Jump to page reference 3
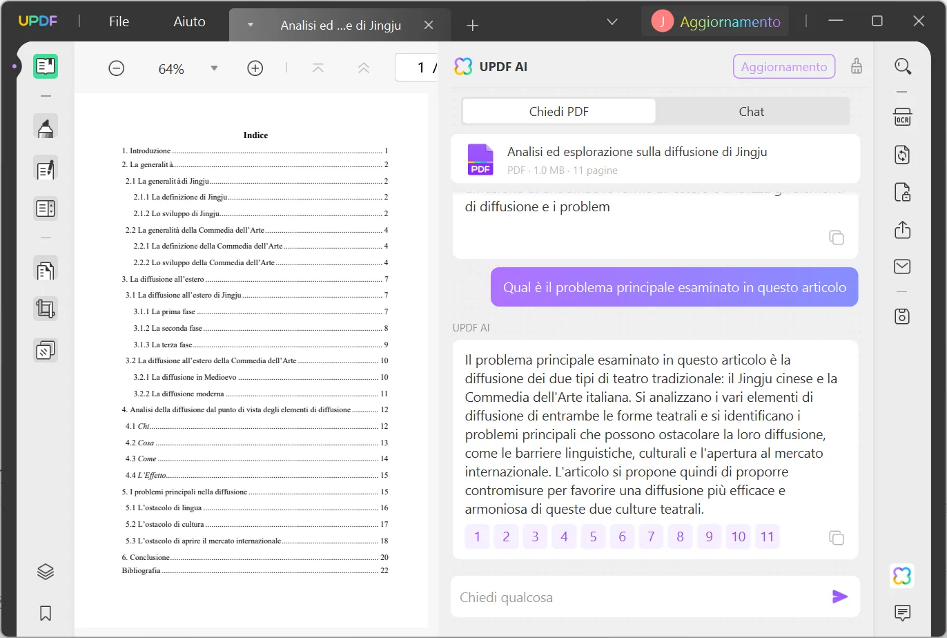This screenshot has width=947, height=638. click(x=535, y=536)
